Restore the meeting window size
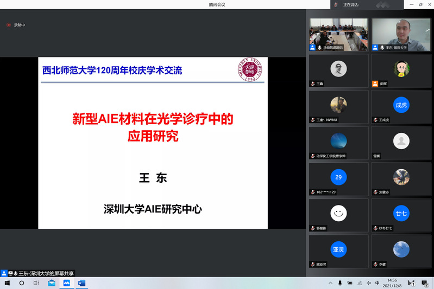The width and height of the screenshot is (434, 289). pyautogui.click(x=420, y=4)
